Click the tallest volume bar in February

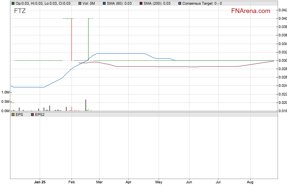click(x=86, y=105)
